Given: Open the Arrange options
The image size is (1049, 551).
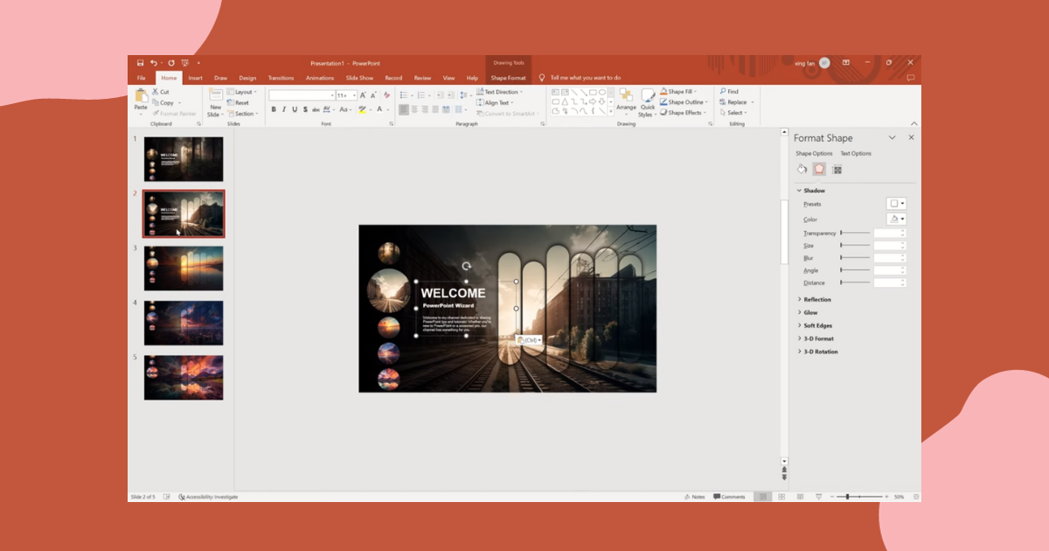Looking at the screenshot, I should coord(626,100).
